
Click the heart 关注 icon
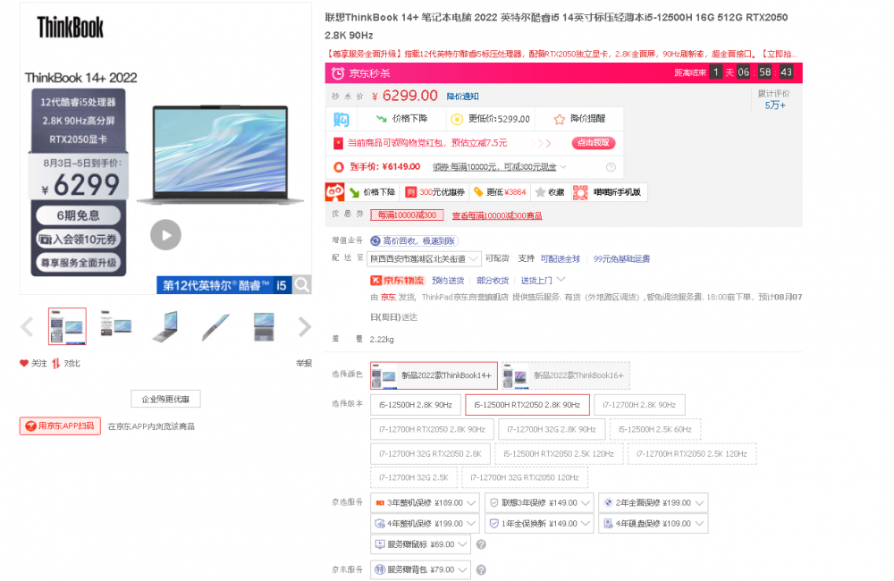tap(24, 363)
